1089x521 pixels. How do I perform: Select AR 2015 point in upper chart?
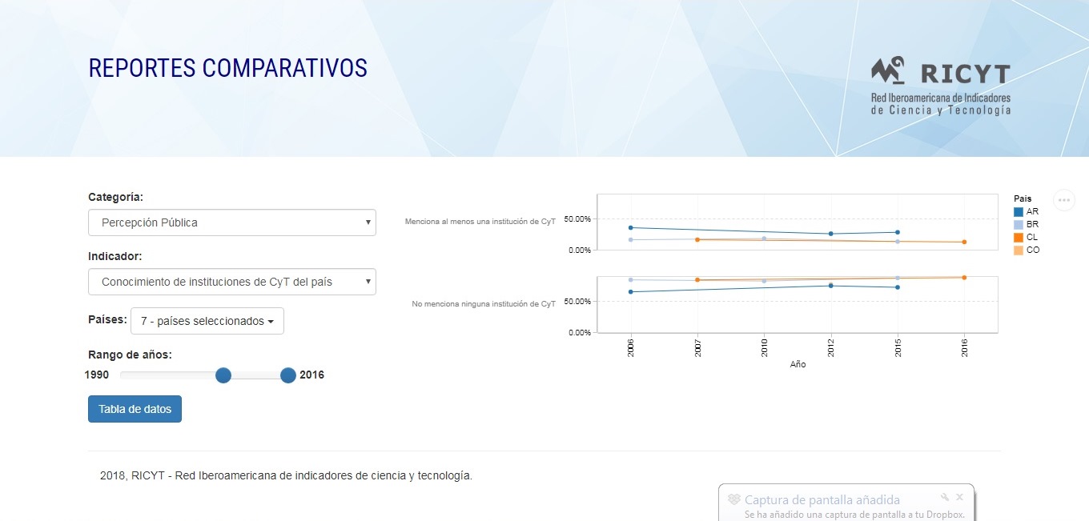coord(898,232)
